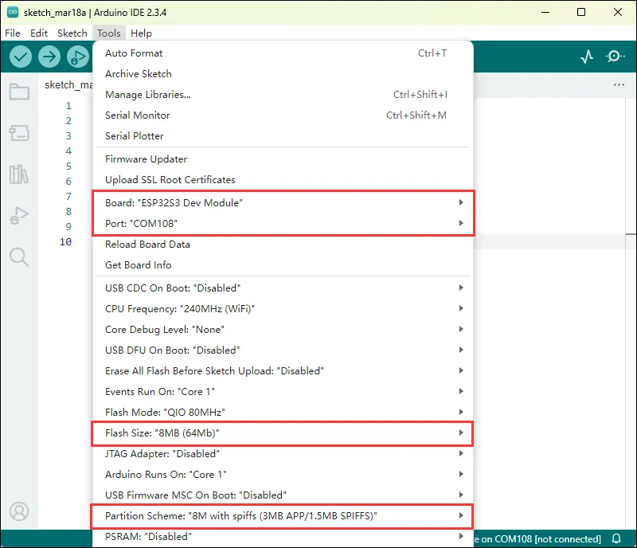The height and width of the screenshot is (548, 637).
Task: Choose Archive Sketch
Action: [x=283, y=74]
